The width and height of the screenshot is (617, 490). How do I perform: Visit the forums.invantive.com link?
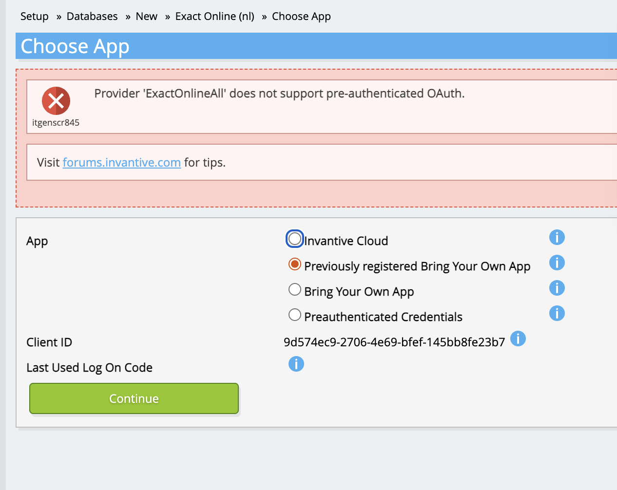coord(122,163)
